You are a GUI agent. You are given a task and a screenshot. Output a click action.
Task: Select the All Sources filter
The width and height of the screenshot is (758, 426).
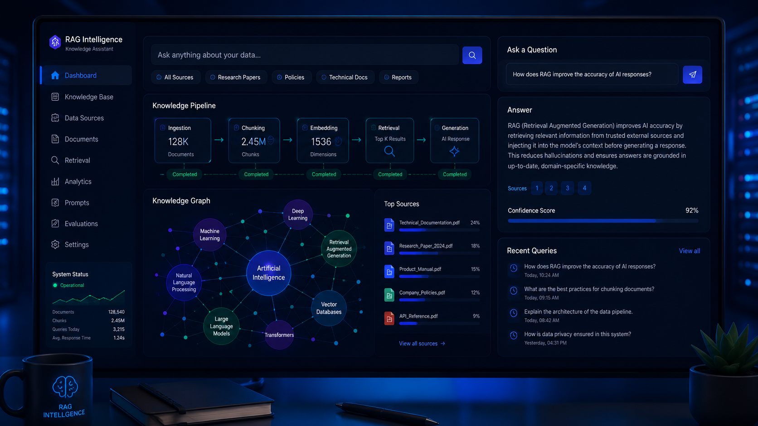click(175, 77)
